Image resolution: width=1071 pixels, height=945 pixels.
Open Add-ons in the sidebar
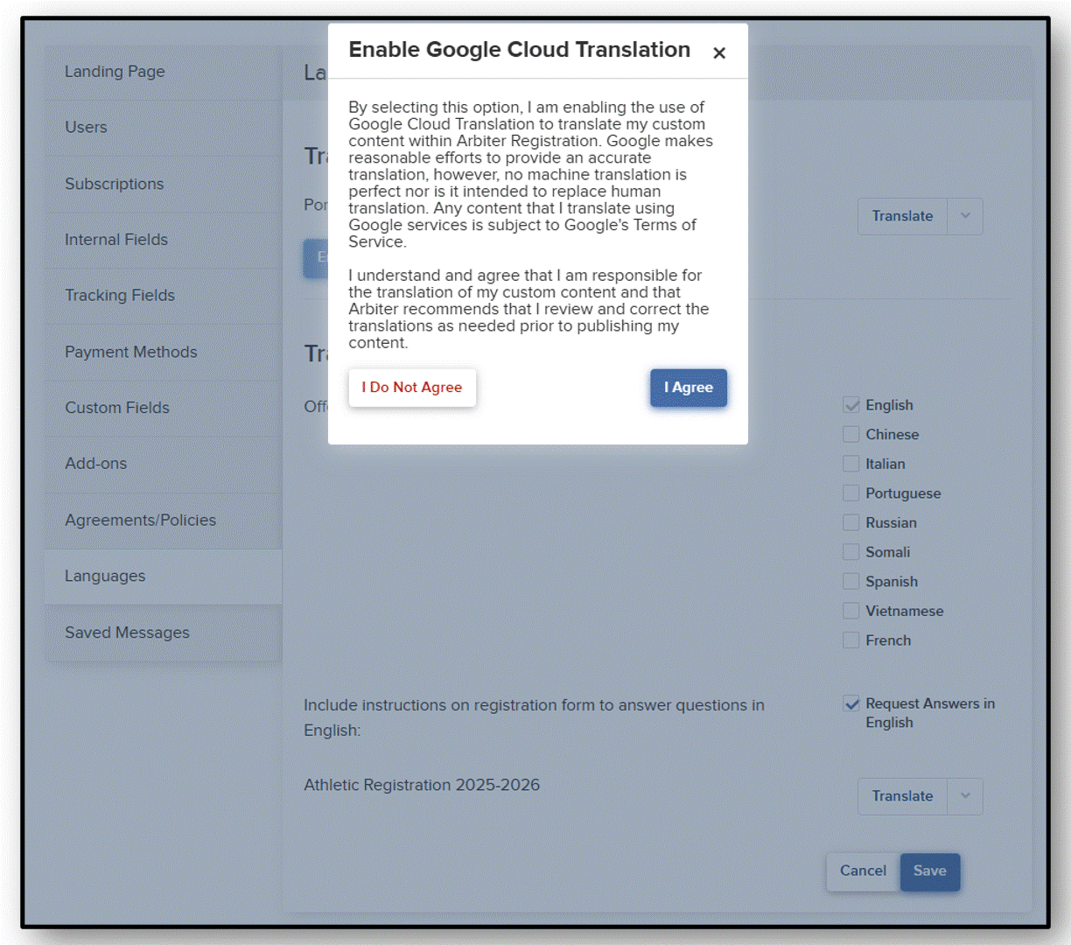(163, 464)
